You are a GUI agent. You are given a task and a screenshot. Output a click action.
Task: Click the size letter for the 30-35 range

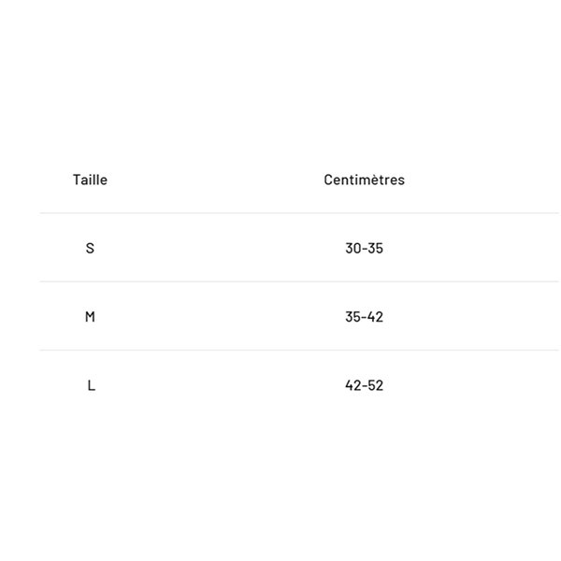(90, 248)
